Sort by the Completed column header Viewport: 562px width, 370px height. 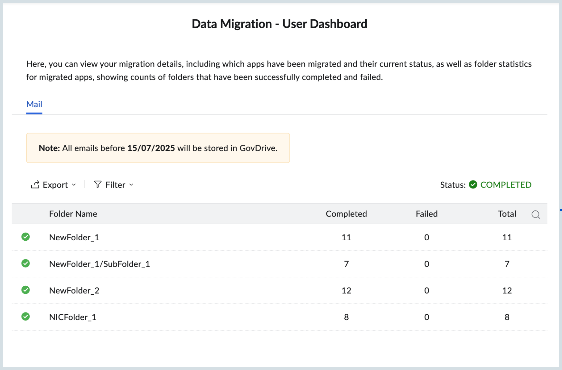click(346, 214)
